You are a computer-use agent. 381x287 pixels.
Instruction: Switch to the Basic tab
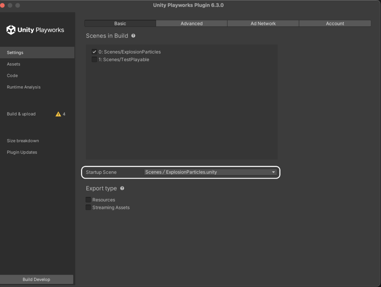point(120,23)
